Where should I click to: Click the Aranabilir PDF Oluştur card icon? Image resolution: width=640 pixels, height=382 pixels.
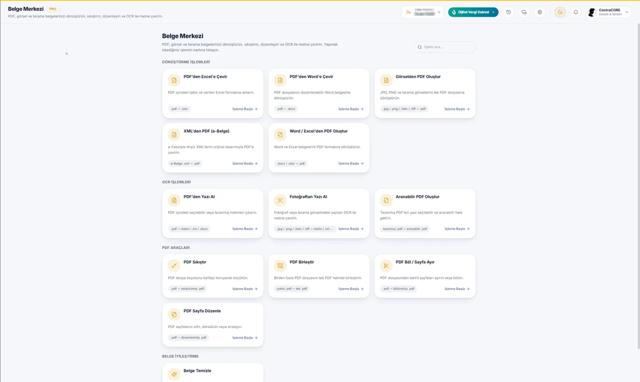pos(386,200)
